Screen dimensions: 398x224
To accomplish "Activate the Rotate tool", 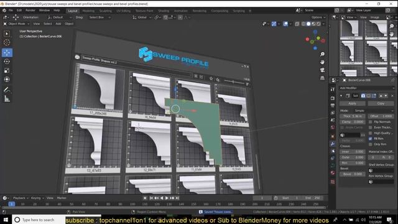I will coord(7,62).
